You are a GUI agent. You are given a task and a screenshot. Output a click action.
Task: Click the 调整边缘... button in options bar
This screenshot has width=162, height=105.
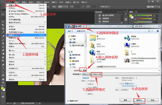click(x=105, y=7)
